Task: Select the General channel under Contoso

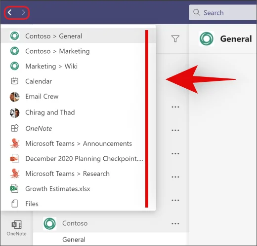Action: click(x=111, y=239)
